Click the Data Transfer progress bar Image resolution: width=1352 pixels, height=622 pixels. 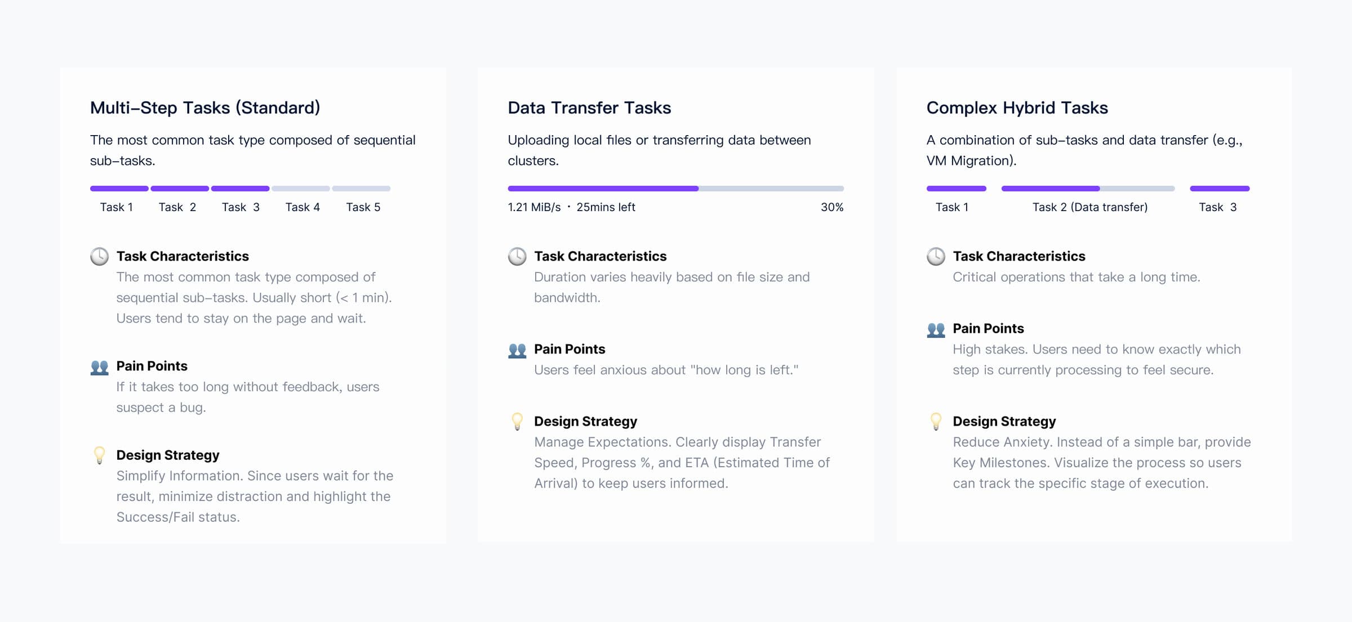[675, 189]
